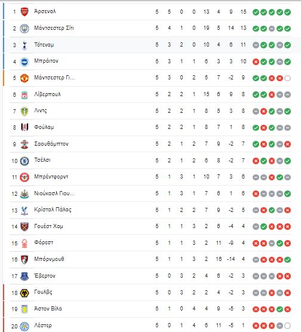This screenshot has height=332, width=301.
Task: Click Tottenham's first grey draw indicator
Action: 256,45
